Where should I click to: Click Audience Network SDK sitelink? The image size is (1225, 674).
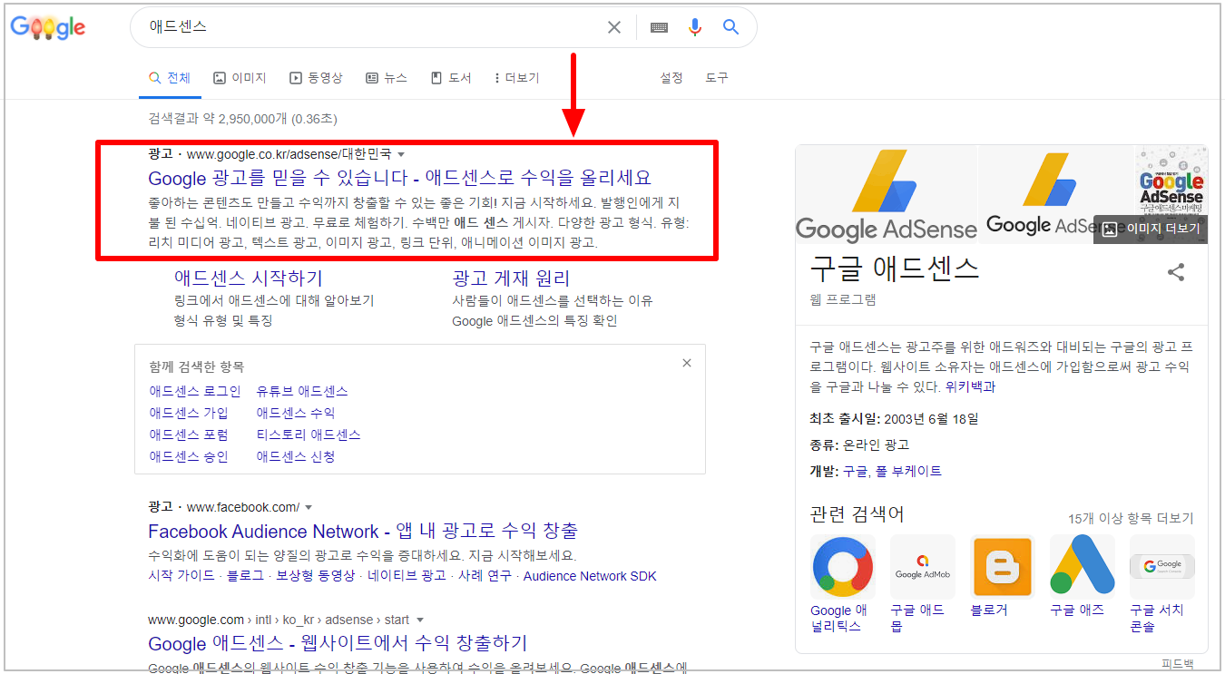coord(590,576)
